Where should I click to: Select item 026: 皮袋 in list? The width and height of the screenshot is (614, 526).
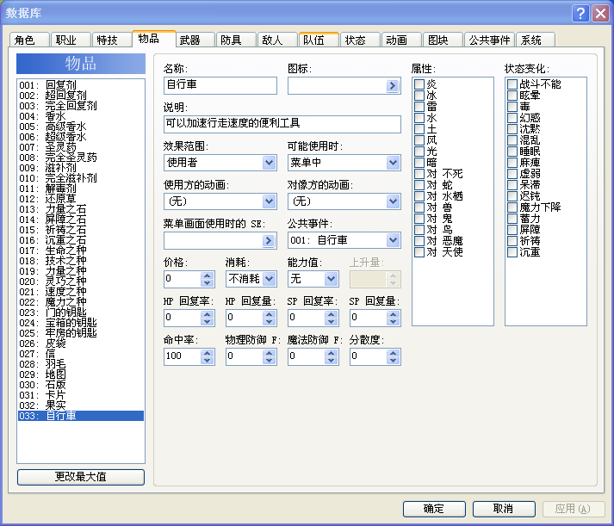[x=81, y=343]
